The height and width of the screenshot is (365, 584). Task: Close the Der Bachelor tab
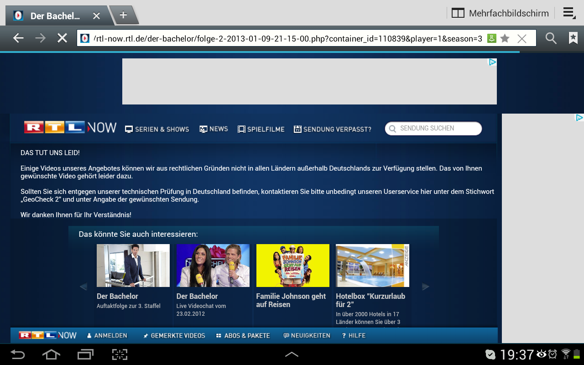[x=96, y=16]
